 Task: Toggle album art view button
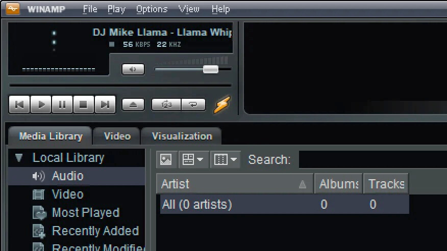[x=166, y=159]
